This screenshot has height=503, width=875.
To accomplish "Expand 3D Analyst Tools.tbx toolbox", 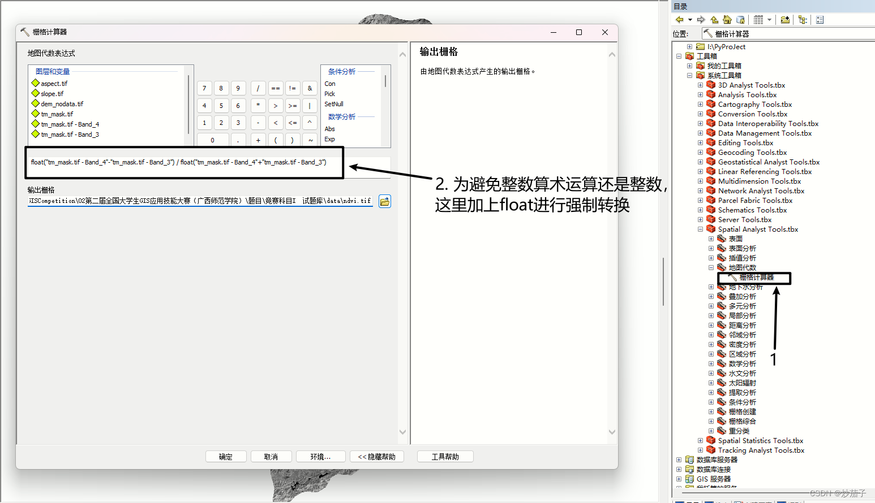I will tap(700, 85).
